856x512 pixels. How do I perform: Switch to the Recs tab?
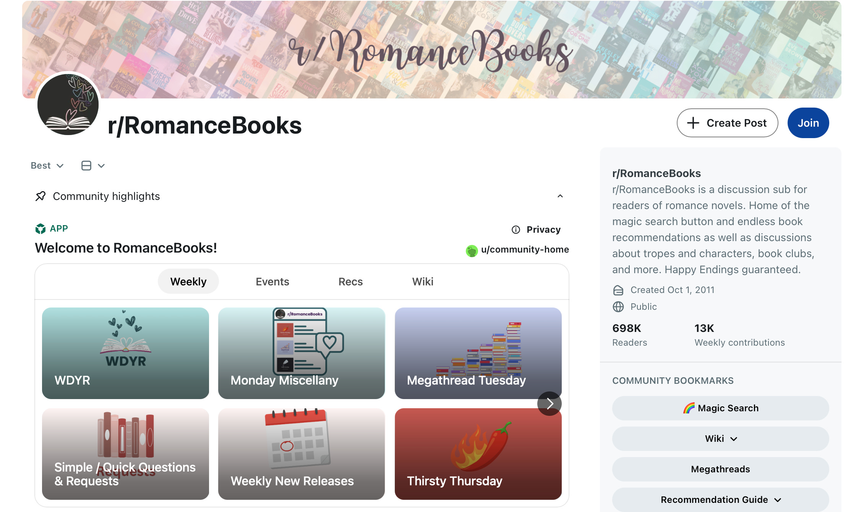(x=350, y=282)
